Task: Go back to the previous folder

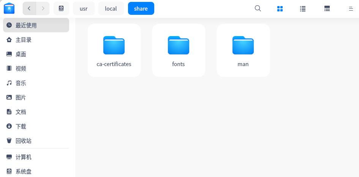Action: point(29,8)
